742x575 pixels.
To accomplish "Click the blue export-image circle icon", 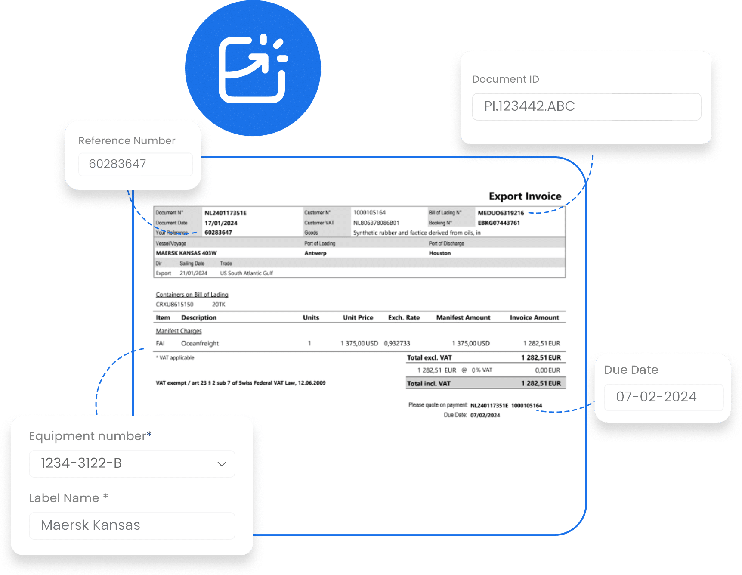I will point(253,68).
